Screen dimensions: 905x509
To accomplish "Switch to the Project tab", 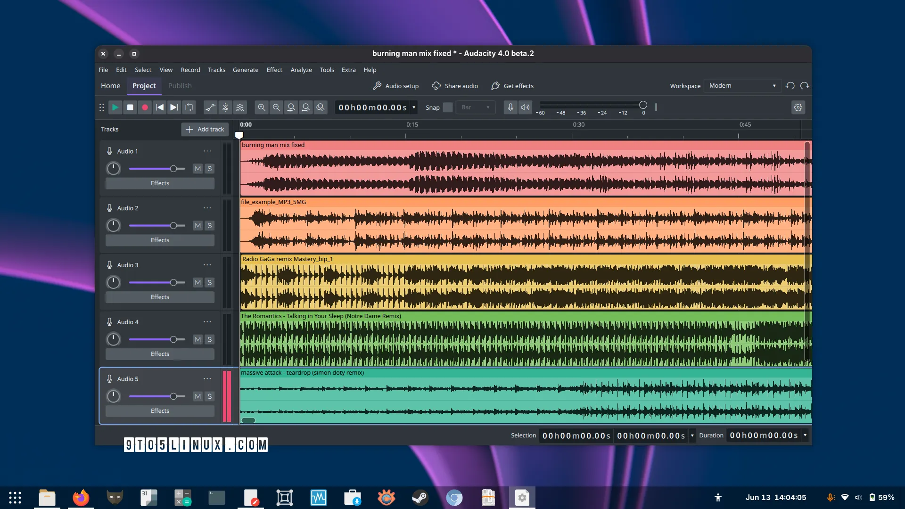I will tap(144, 86).
